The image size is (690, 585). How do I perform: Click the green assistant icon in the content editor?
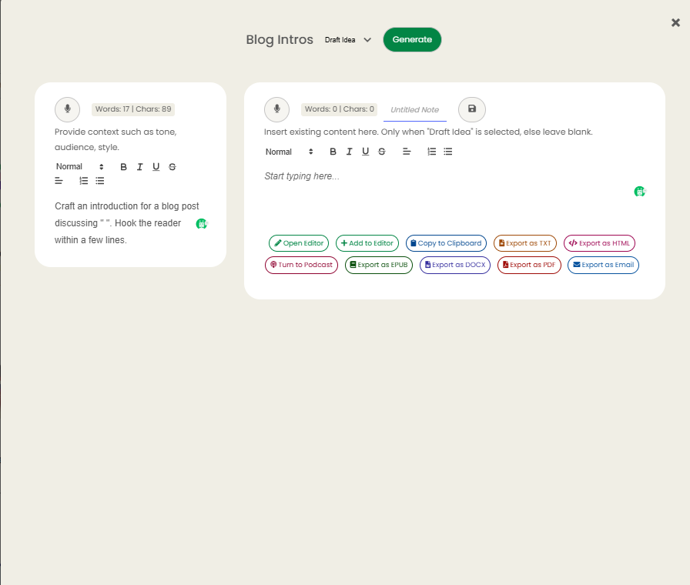click(x=640, y=192)
